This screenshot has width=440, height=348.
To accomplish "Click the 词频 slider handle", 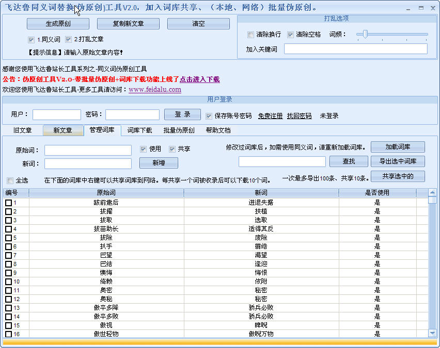I will (365, 34).
